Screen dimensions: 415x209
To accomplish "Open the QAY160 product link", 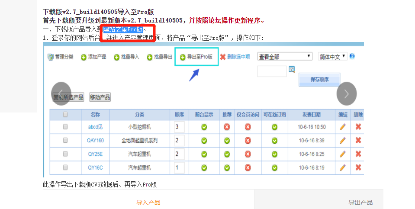I will coord(95,141).
